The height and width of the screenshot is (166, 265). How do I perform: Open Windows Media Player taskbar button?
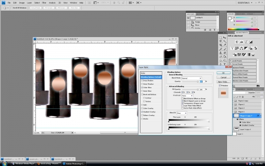tap(23, 164)
